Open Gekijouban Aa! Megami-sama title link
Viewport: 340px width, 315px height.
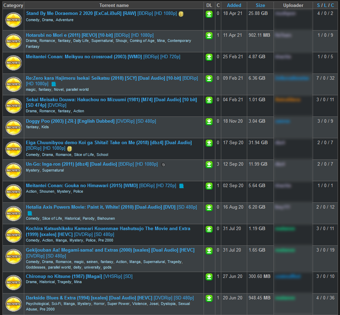pyautogui.click(x=110, y=253)
